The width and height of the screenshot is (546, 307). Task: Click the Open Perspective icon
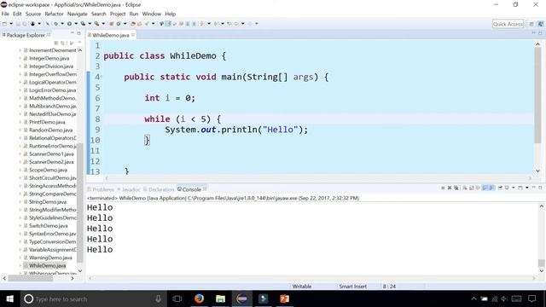pos(531,24)
